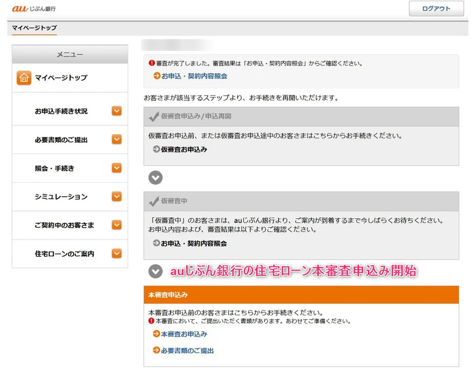Click the orange arrow icon beside 本審査お申込み
Image resolution: width=475 pixels, height=371 pixels.
pyautogui.click(x=156, y=334)
